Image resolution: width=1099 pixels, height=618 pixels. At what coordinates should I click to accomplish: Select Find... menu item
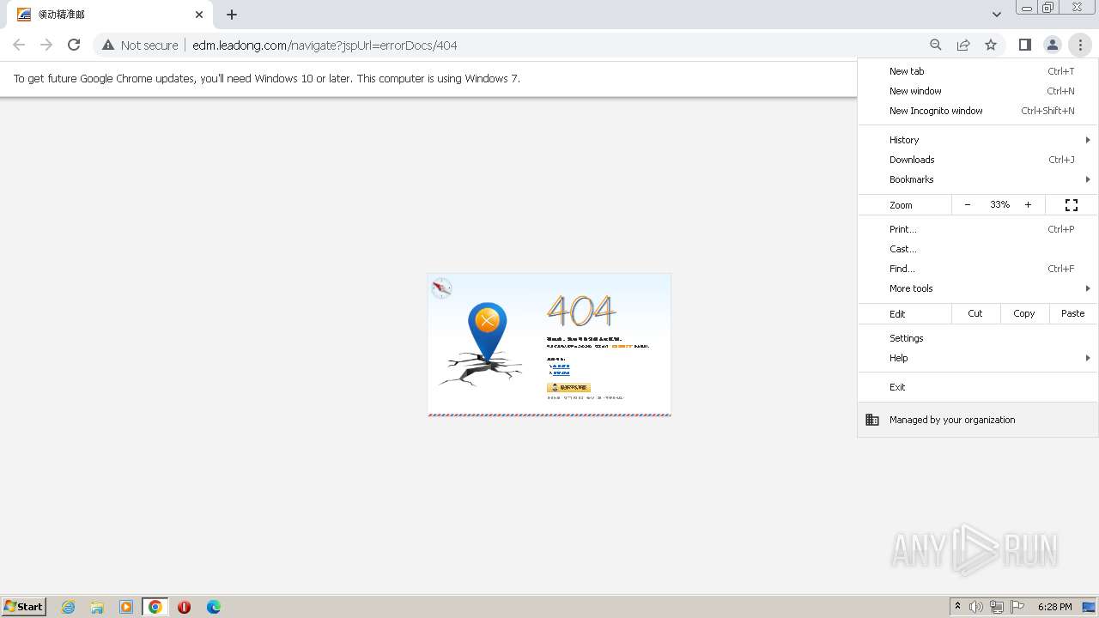click(978, 269)
